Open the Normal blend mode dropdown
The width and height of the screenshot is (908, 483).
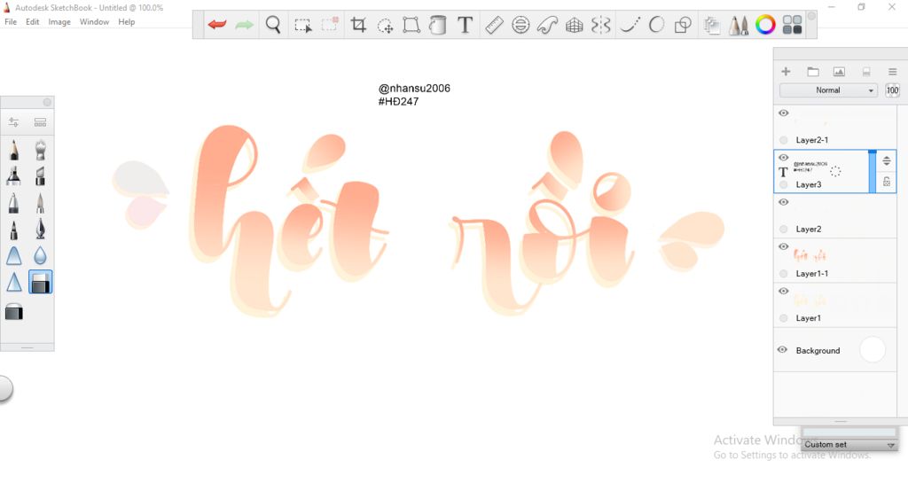tap(828, 90)
